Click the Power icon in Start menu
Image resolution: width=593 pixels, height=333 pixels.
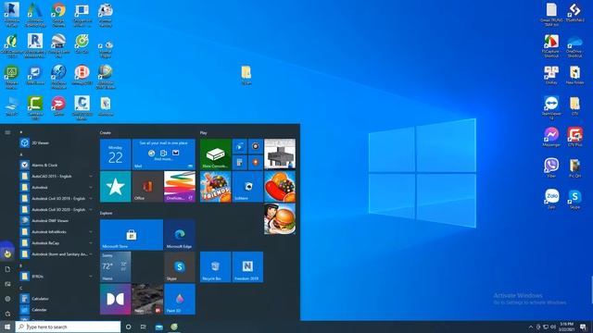[x=7, y=314]
